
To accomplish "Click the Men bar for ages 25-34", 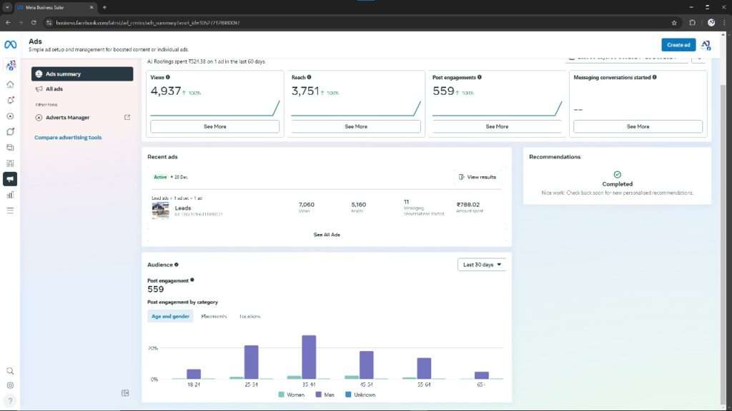I will coord(251,362).
